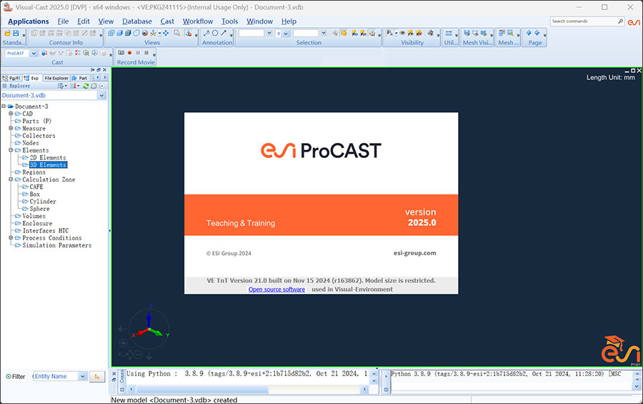Viewport: 643px width, 404px height.
Task: Expand the Process Conditions tree node
Action: [x=11, y=237]
